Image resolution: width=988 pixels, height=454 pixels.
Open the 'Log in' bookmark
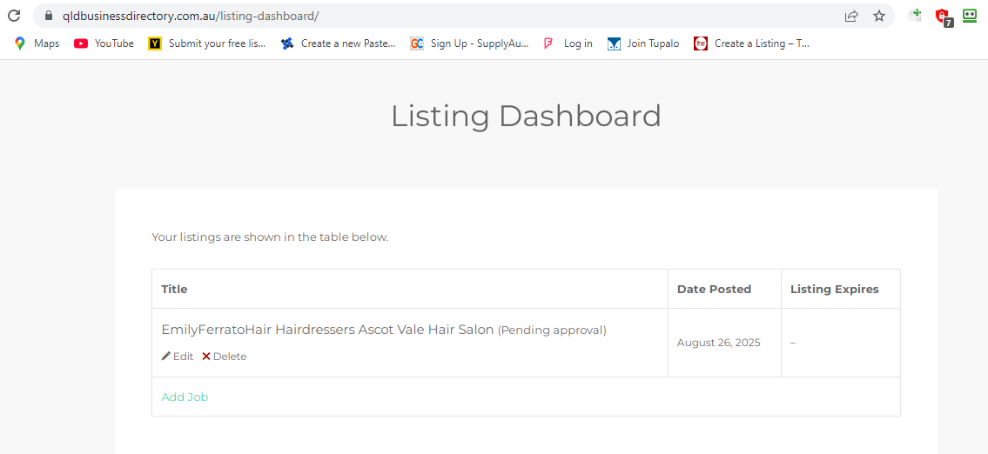[x=568, y=43]
